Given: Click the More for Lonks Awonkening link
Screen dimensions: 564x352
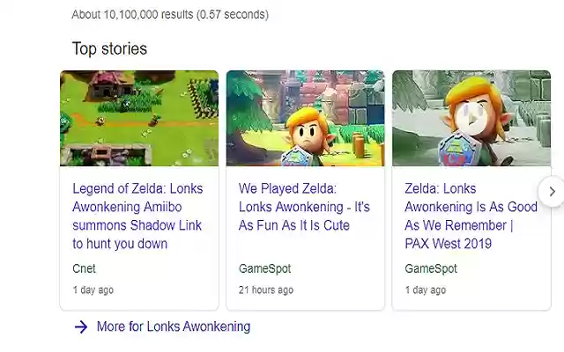Looking at the screenshot, I should [x=173, y=326].
